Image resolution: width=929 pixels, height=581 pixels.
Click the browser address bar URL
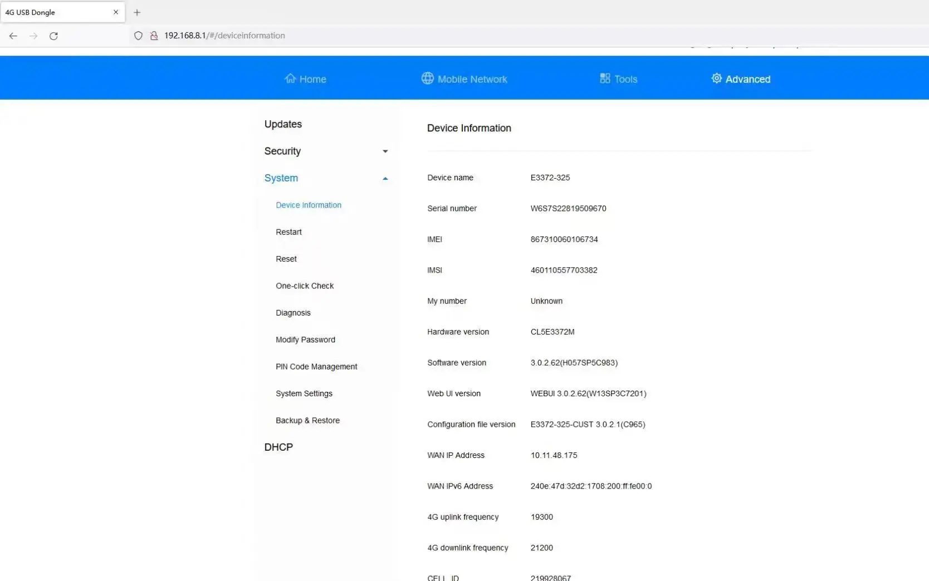click(x=224, y=36)
